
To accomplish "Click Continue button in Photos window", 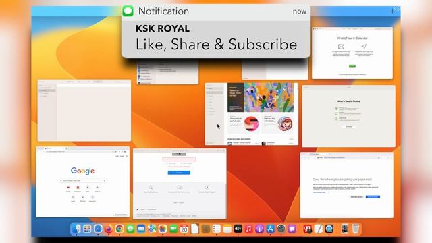I will click(349, 127).
